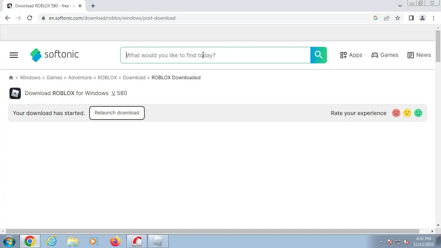View site info padlock icon
441x248 pixels.
43,18
